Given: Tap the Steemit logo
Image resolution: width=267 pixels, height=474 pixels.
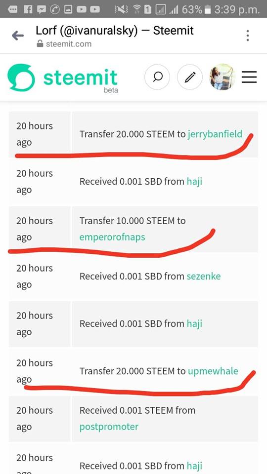Looking at the screenshot, I should [x=62, y=78].
